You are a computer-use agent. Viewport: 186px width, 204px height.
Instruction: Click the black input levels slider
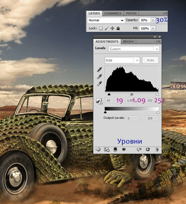click(109, 94)
